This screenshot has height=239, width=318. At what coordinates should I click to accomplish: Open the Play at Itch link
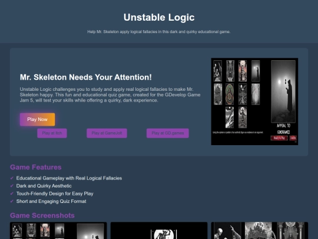[52, 133]
